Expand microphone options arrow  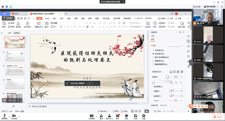click(x=9, y=117)
